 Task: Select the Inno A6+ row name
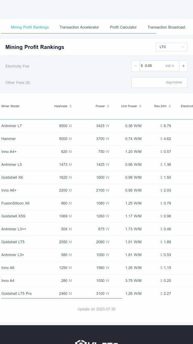click(x=9, y=190)
